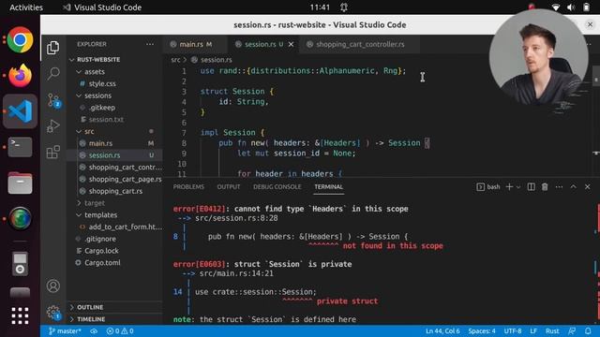
Task: Click the notifications bell in status bar
Action: click(x=588, y=330)
